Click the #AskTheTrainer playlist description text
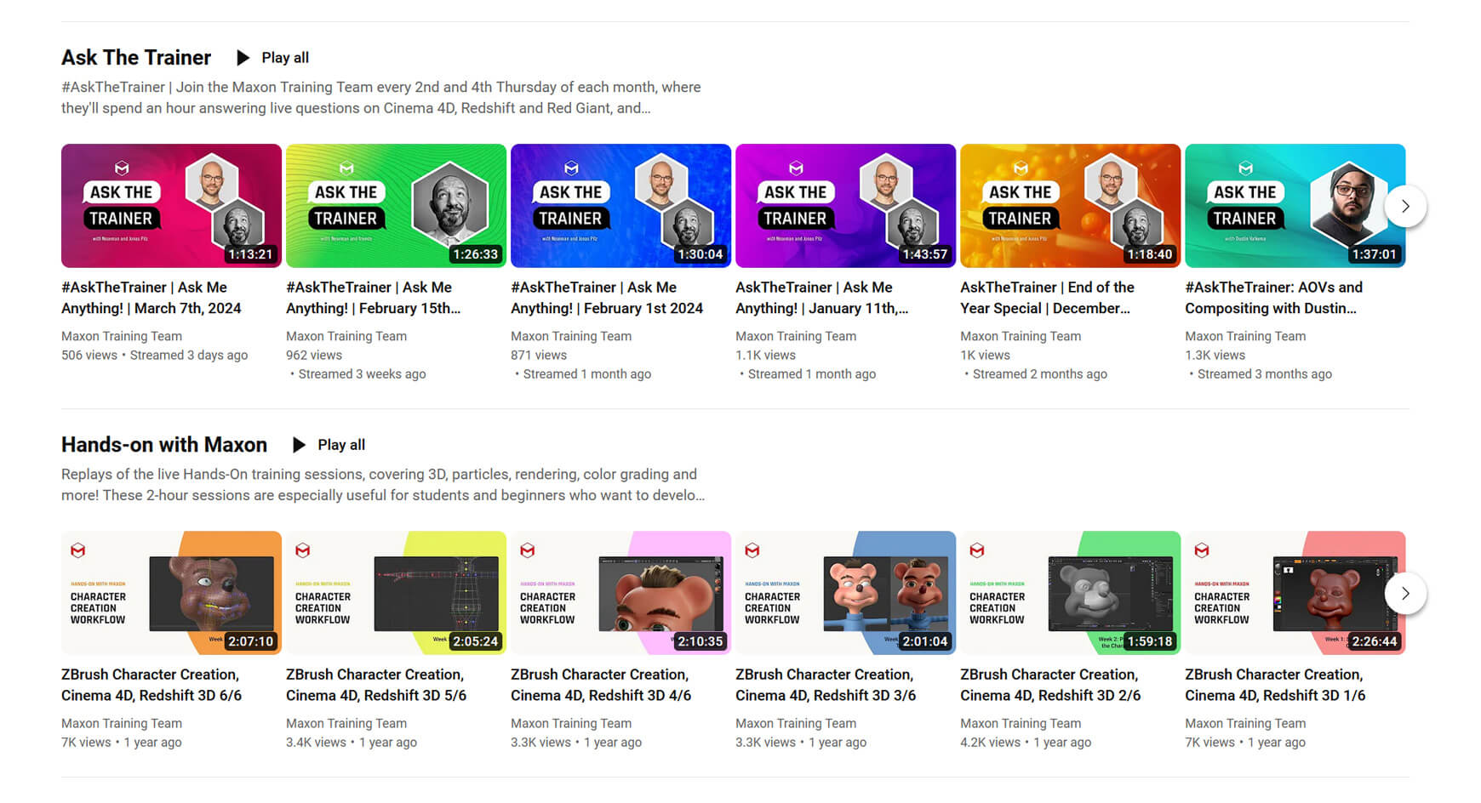This screenshot has width=1481, height=803. [381, 97]
